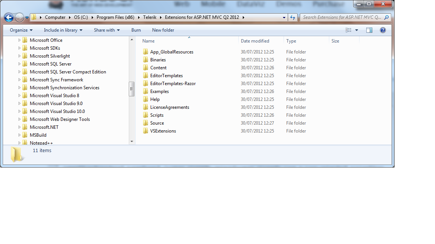Open the Share with menu

coord(107,30)
